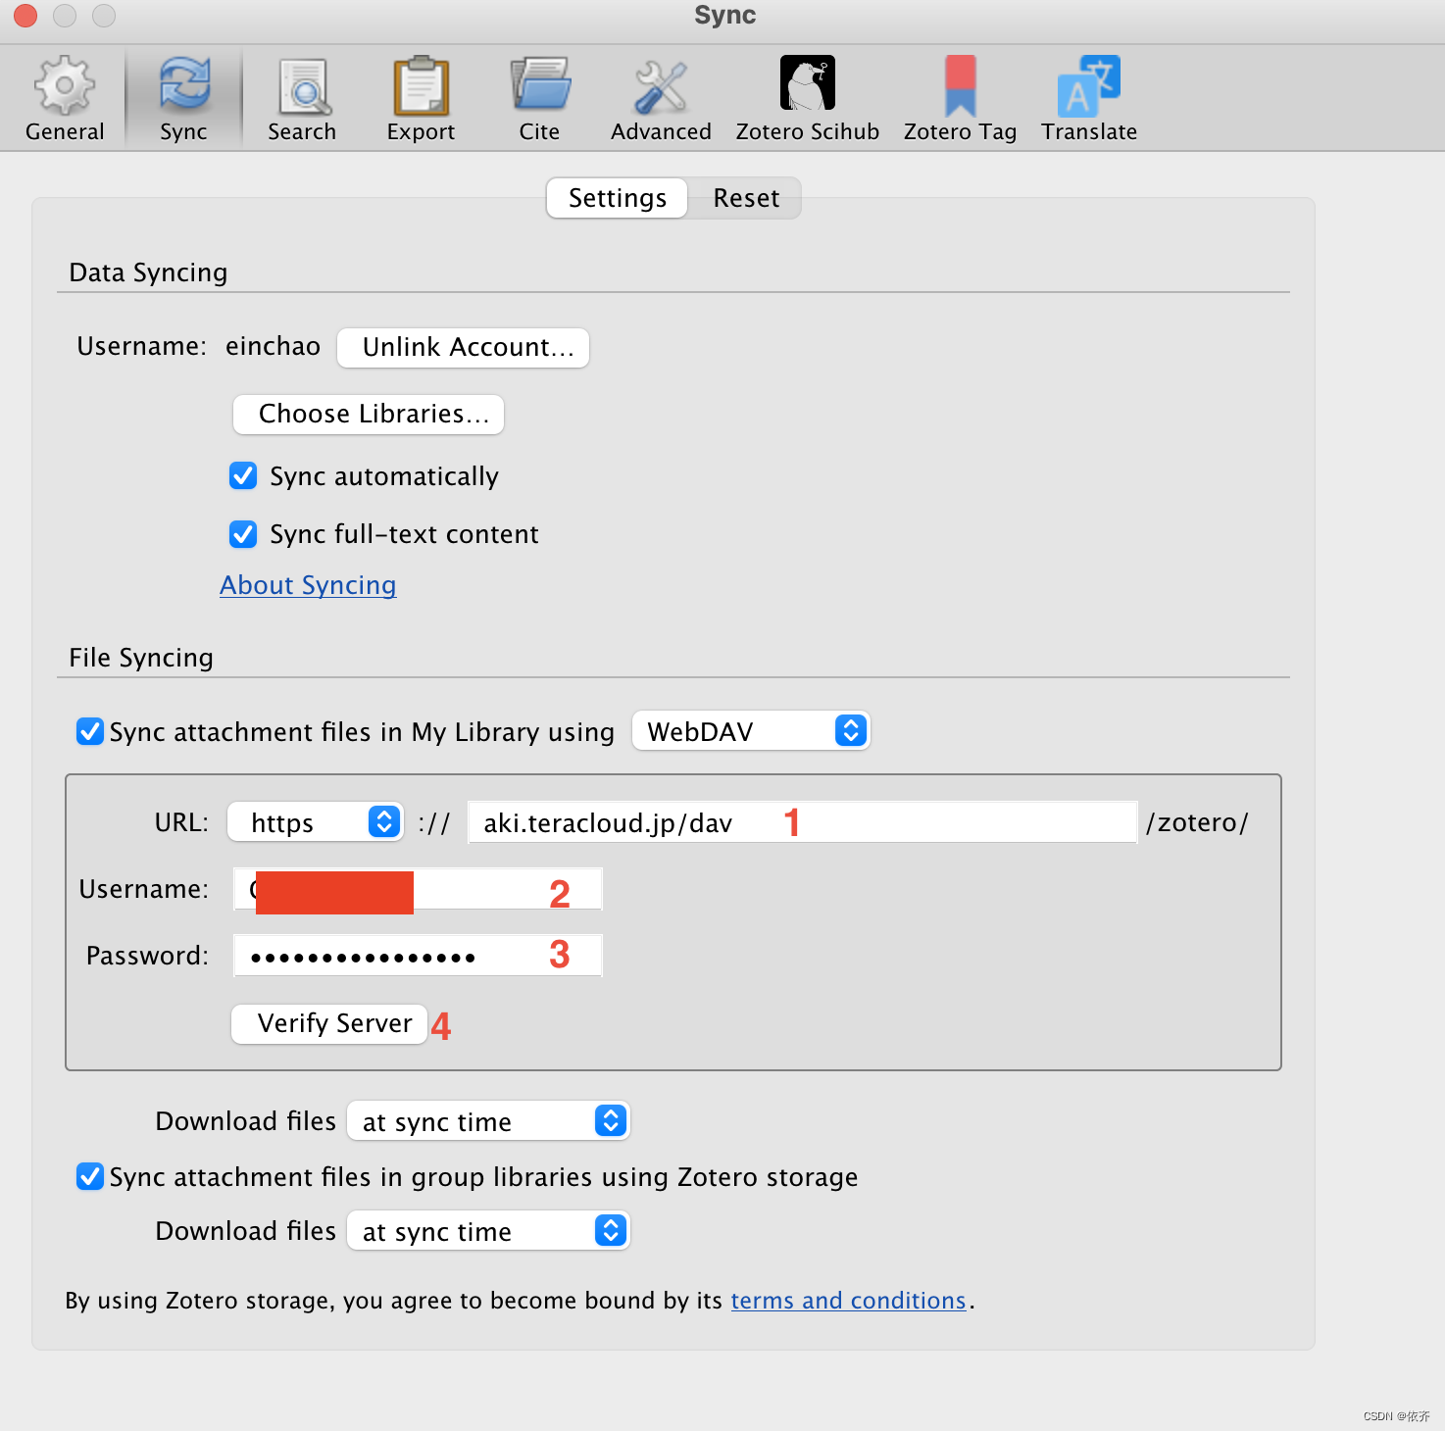Click the Verify Server button
1445x1431 pixels.
click(x=329, y=1024)
